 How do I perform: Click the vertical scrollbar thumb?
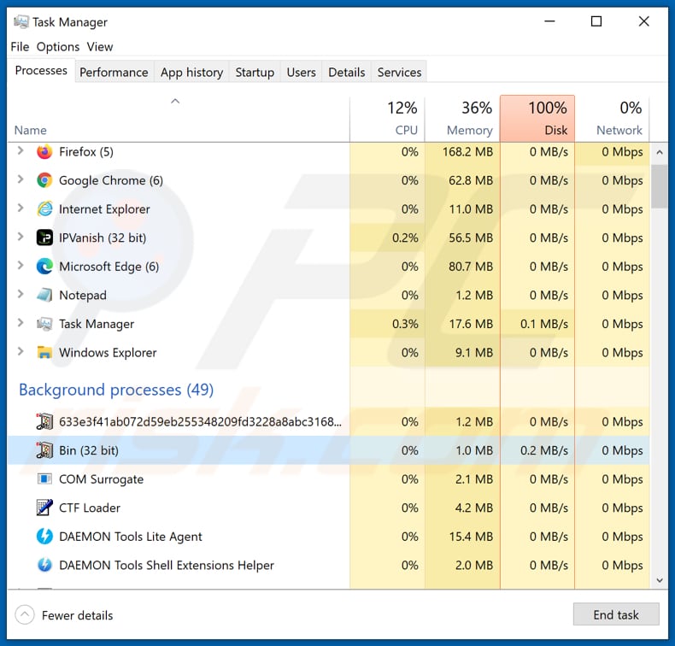660,186
